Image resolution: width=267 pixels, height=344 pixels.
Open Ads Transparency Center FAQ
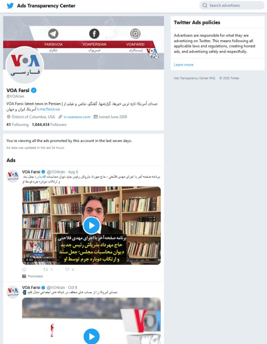pos(194,78)
